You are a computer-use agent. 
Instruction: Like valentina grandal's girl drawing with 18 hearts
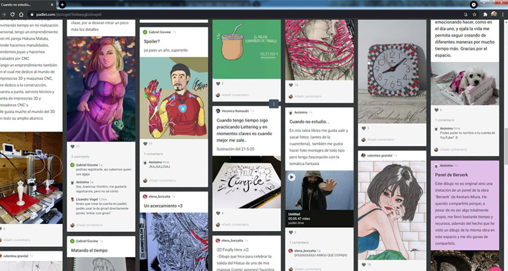(363, 265)
